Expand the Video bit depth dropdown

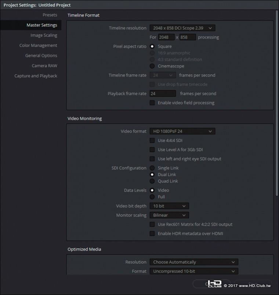pos(169,206)
